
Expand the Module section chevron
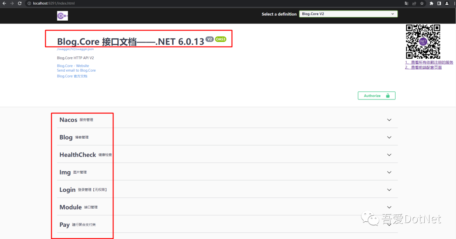[389, 207]
